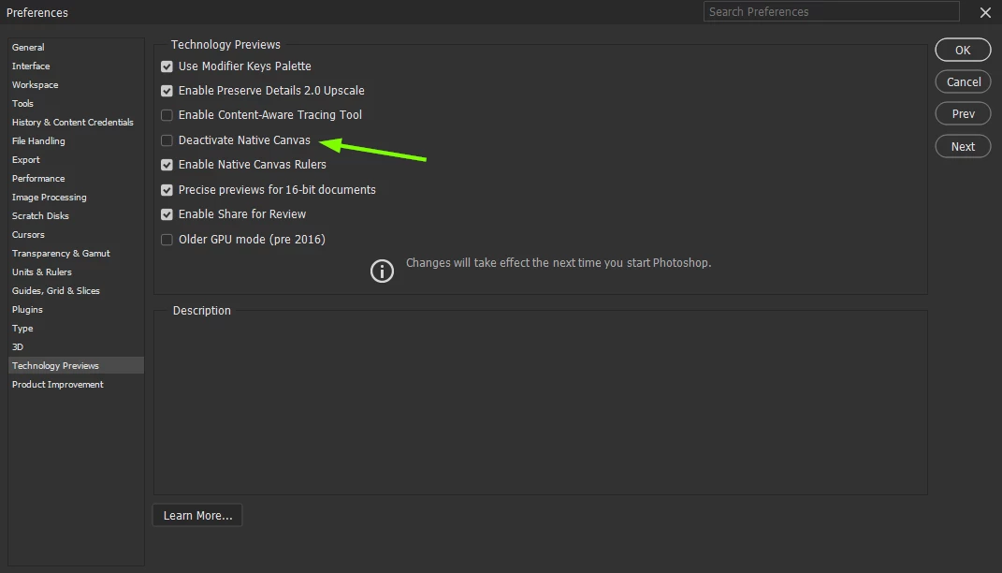
Task: Switch to Export preferences
Action: (76, 159)
